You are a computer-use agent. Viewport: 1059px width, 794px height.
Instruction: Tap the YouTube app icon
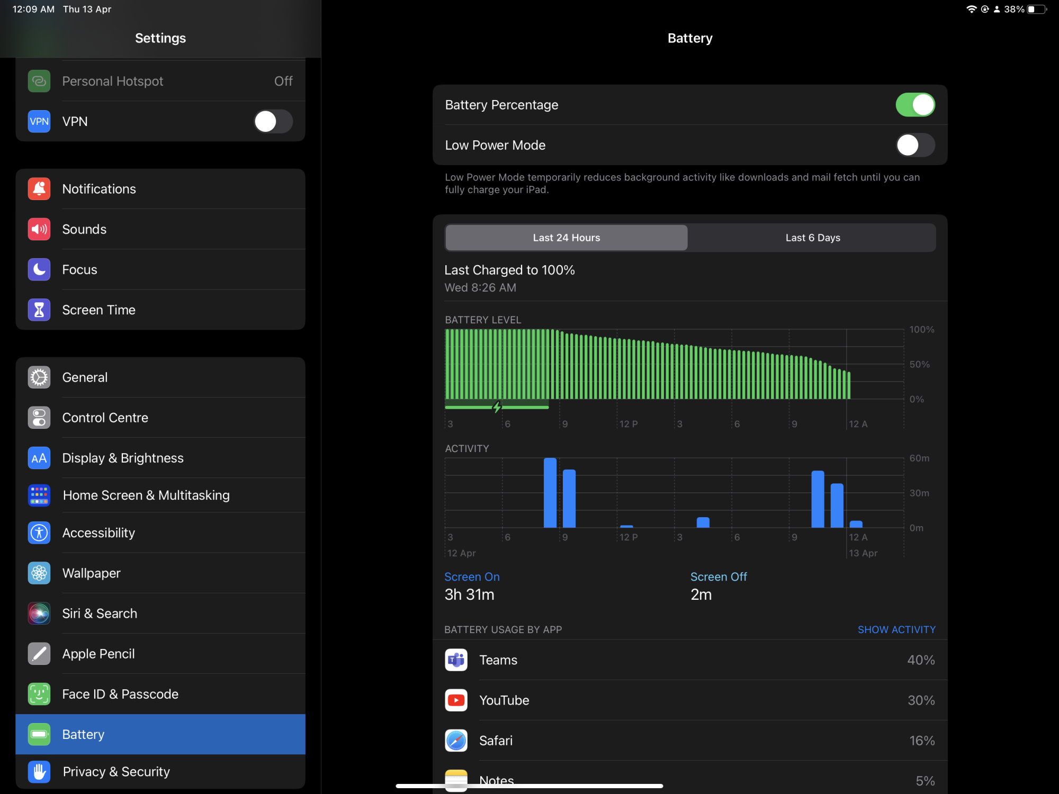point(456,700)
